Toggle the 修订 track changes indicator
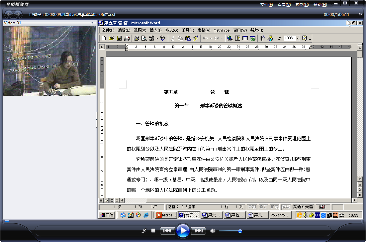 click(x=263, y=207)
